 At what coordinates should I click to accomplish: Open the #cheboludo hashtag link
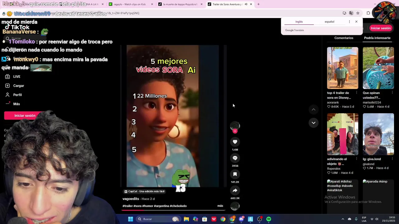click(x=178, y=206)
